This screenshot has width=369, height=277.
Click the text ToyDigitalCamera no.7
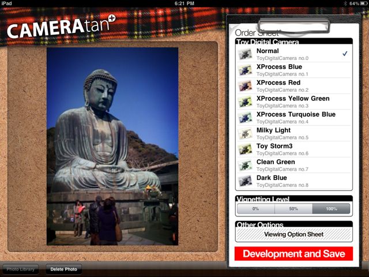tap(283, 169)
